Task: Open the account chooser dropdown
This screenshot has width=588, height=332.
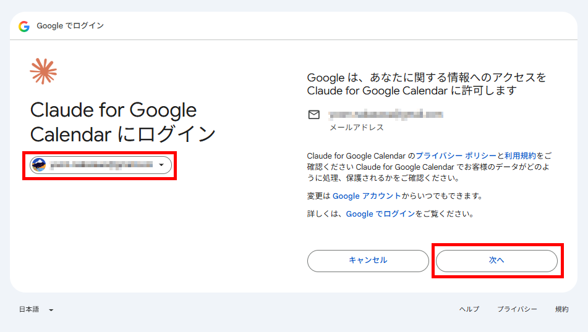Action: [x=101, y=165]
